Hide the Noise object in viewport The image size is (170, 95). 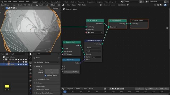[21, 64]
